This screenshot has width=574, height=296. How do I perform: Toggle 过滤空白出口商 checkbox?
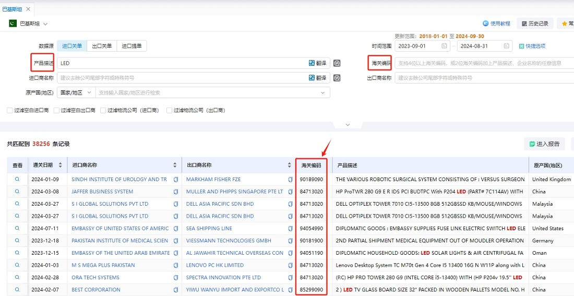(56, 110)
